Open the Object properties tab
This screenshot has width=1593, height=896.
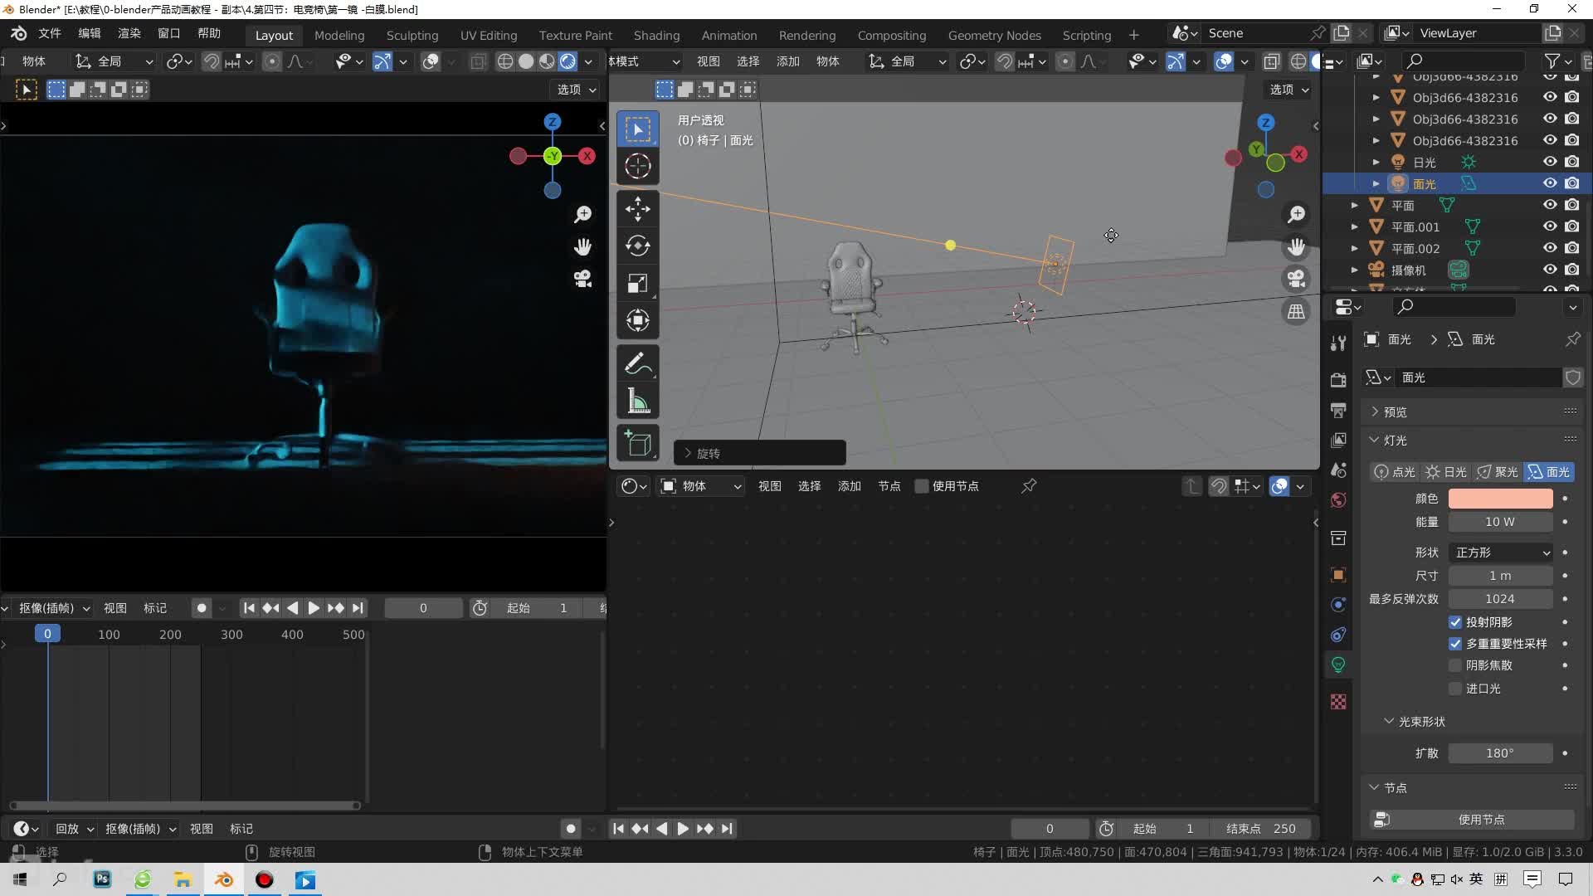[1338, 575]
